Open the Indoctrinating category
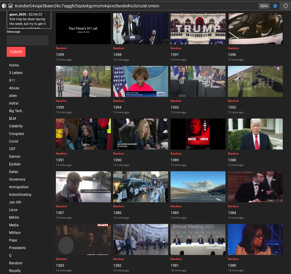291x274 pixels. pyautogui.click(x=20, y=195)
